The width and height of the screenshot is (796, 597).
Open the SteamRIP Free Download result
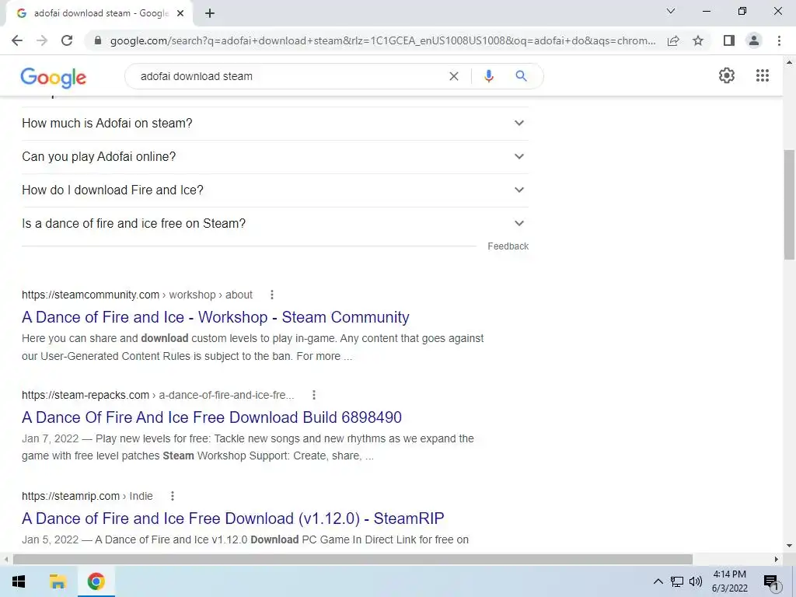(x=233, y=518)
